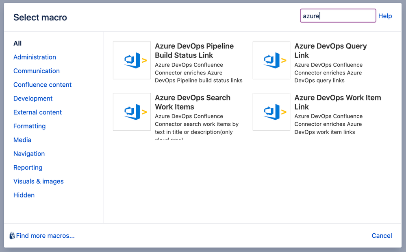Click the marketplace icon beside Find more macros
Viewport: 406px width, 252px height.
(x=12, y=235)
